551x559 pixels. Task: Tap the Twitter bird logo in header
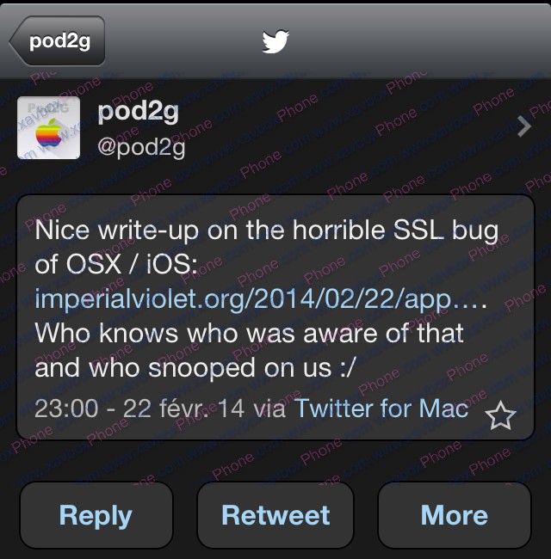(x=275, y=41)
